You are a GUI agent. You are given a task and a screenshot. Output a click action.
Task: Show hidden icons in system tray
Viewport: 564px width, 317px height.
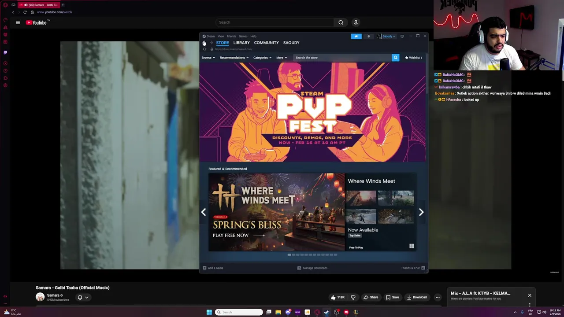point(515,312)
